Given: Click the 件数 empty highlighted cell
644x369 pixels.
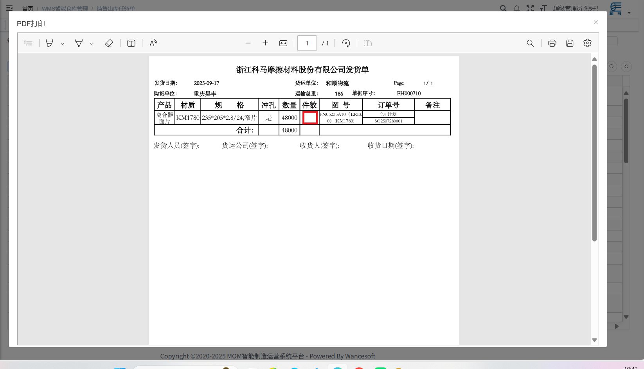Looking at the screenshot, I should (x=310, y=118).
